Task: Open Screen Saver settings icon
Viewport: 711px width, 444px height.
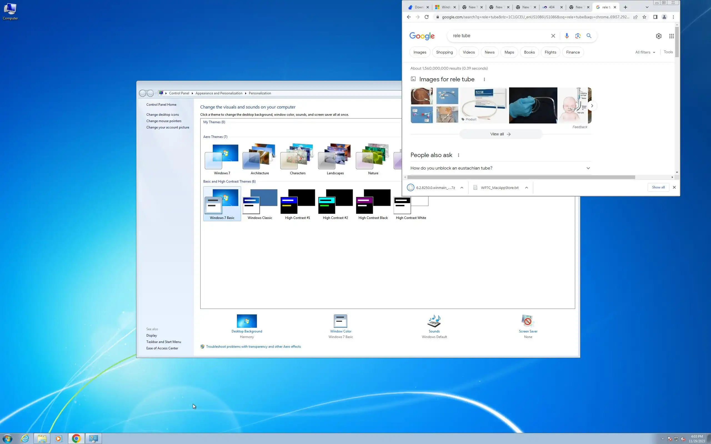Action: click(528, 321)
